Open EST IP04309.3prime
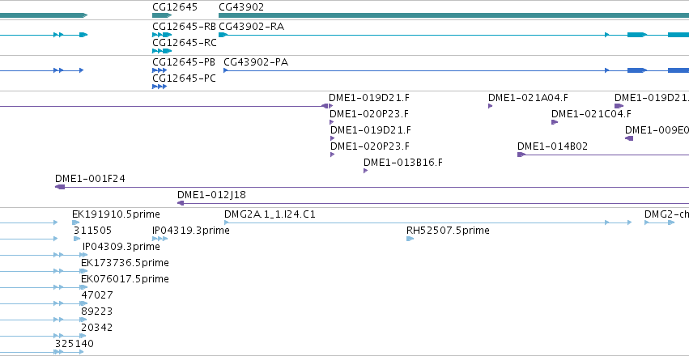 121,247
